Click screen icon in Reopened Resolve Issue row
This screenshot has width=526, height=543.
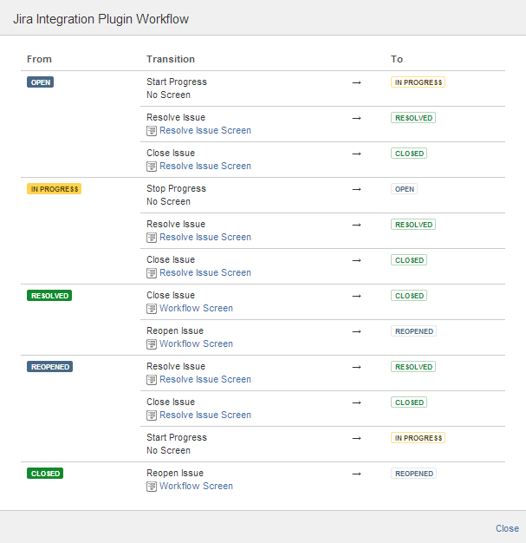pyautogui.click(x=152, y=380)
